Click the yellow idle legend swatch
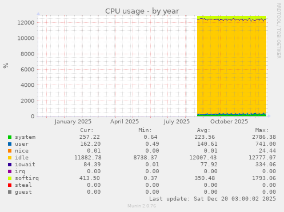284x212 pixels. point(10,158)
